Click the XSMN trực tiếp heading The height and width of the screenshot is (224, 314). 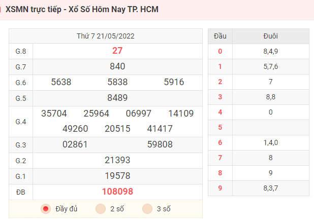point(82,10)
